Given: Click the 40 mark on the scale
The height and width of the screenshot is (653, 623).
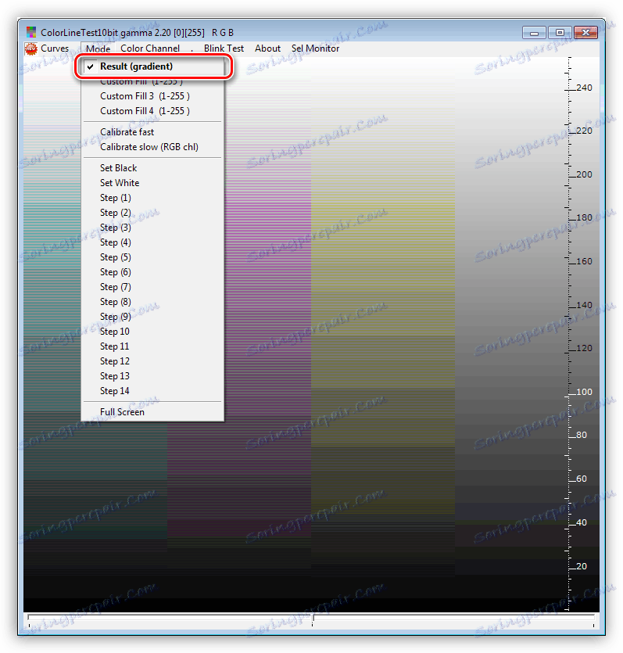Looking at the screenshot, I should pos(582,522).
